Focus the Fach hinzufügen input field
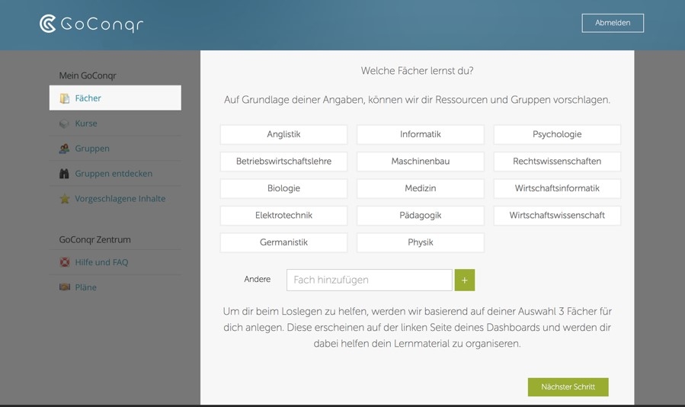This screenshot has width=685, height=407. pyautogui.click(x=369, y=280)
